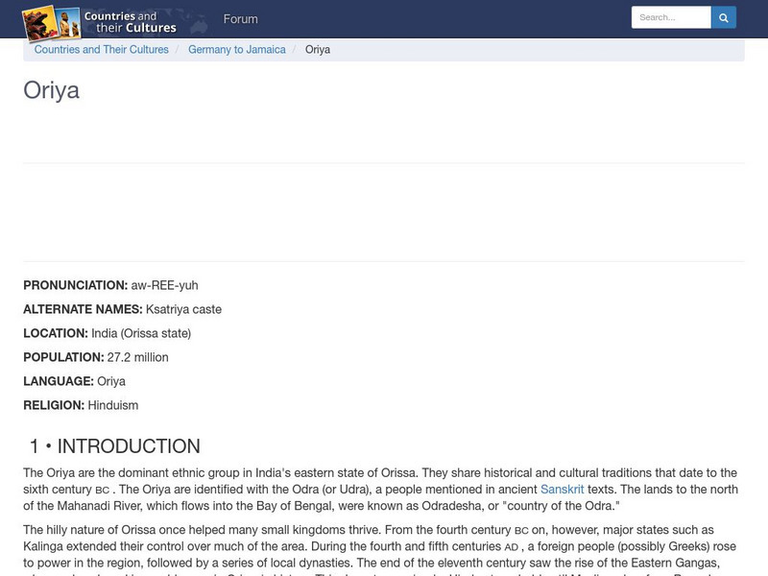Click the RELIGION label

pos(54,405)
